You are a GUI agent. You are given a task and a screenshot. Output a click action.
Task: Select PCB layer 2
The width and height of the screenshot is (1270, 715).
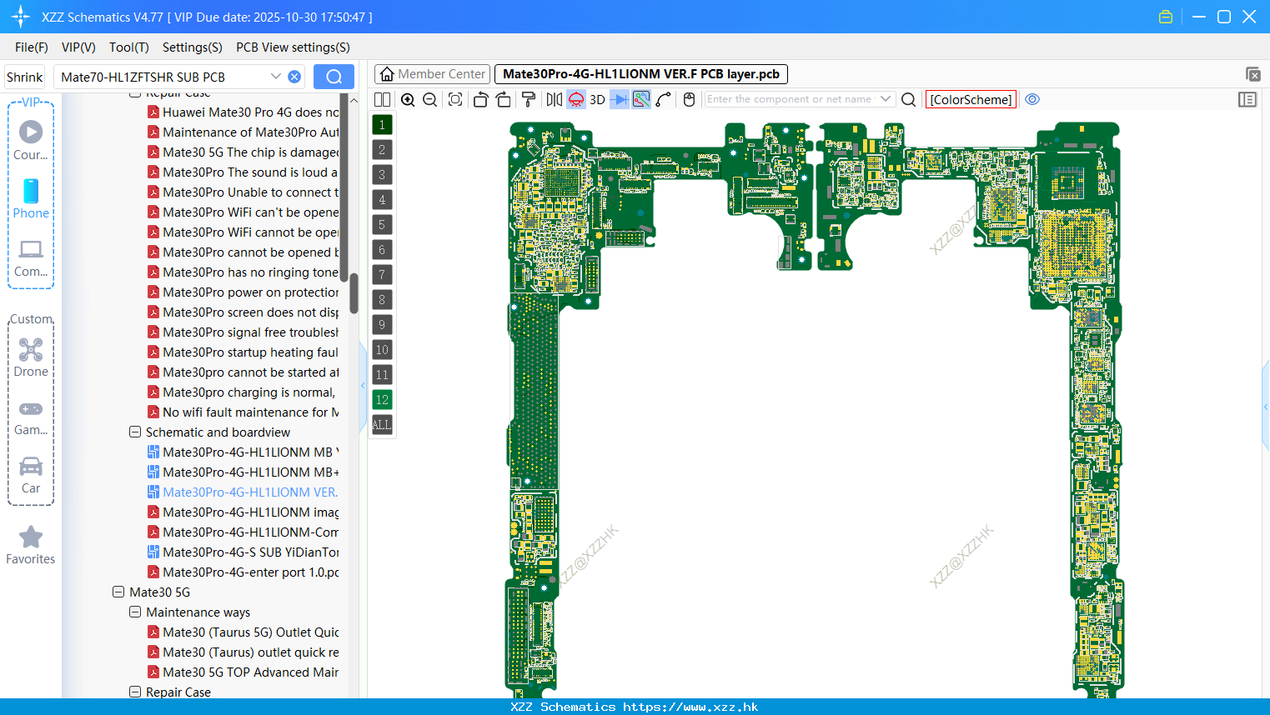[x=382, y=150]
